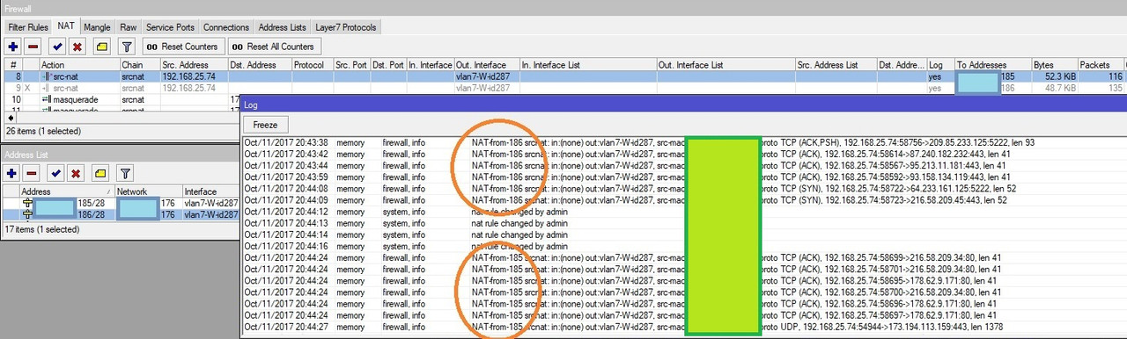Click the Log column header in NAT table
Screen dimensions: 1127x339
coord(940,65)
